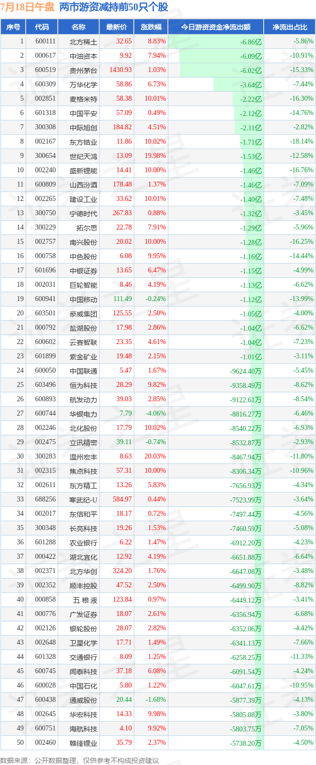Click stock name 卫星化学
316x765 pixels.
coord(83,643)
